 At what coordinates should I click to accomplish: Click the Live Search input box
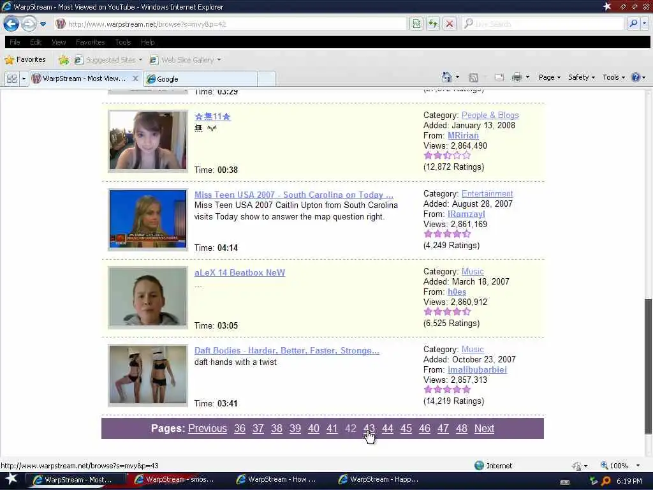coord(543,24)
